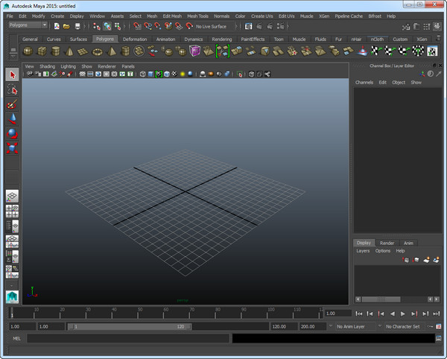Click the time range slider bar
The height and width of the screenshot is (359, 447).
coord(130,326)
